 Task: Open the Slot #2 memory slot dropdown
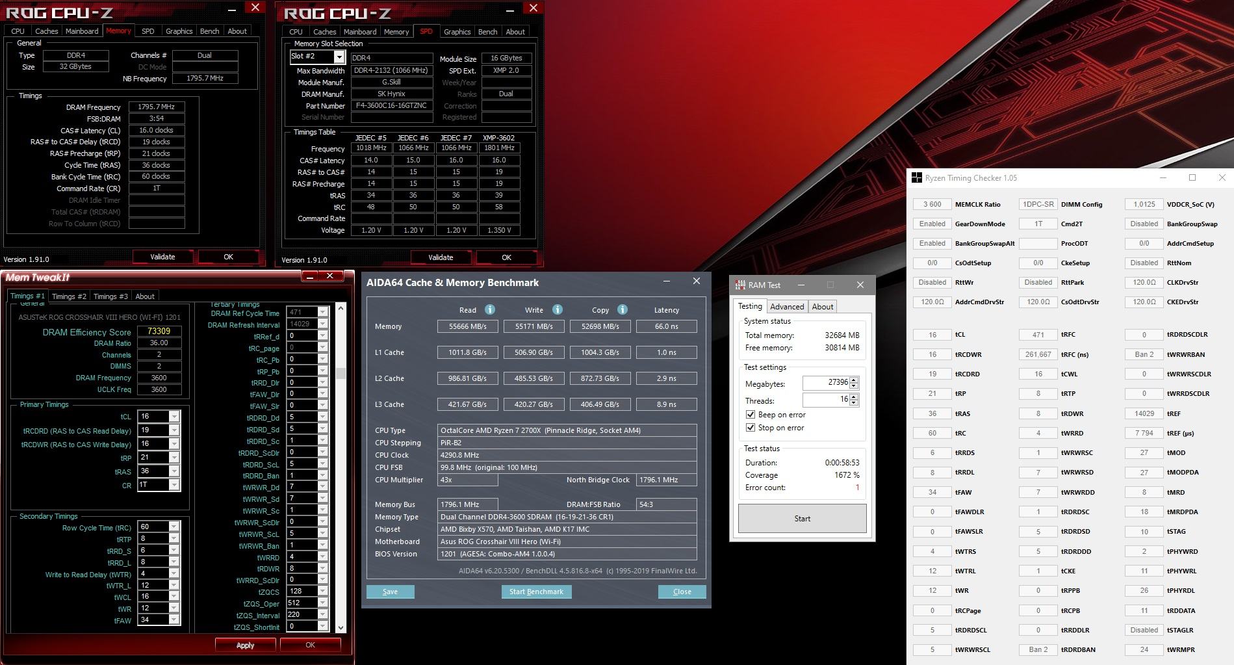(x=339, y=57)
